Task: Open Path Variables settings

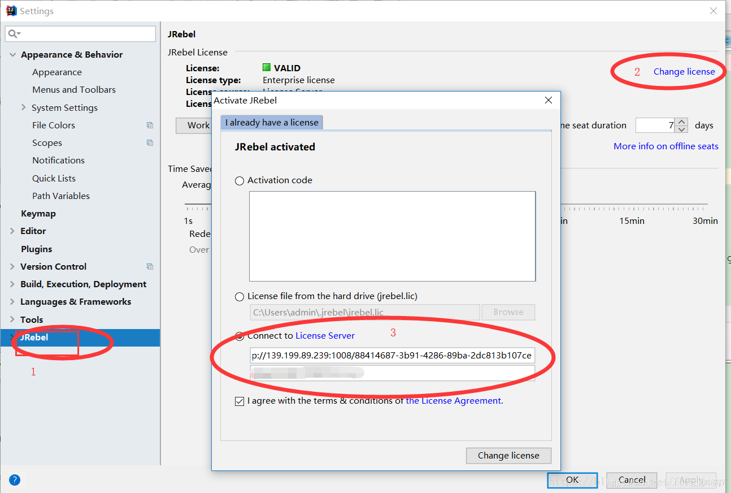Action: click(x=61, y=196)
